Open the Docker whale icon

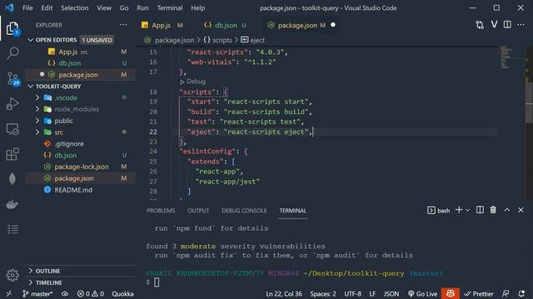click(12, 204)
